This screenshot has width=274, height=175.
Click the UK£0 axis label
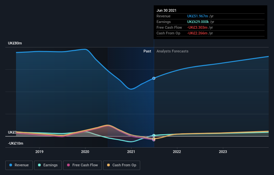[x=12, y=132]
